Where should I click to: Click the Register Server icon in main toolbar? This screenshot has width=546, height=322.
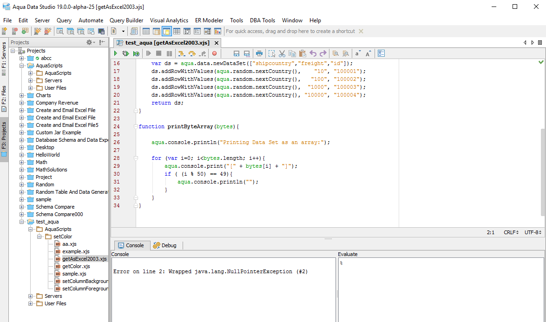[x=4, y=31]
